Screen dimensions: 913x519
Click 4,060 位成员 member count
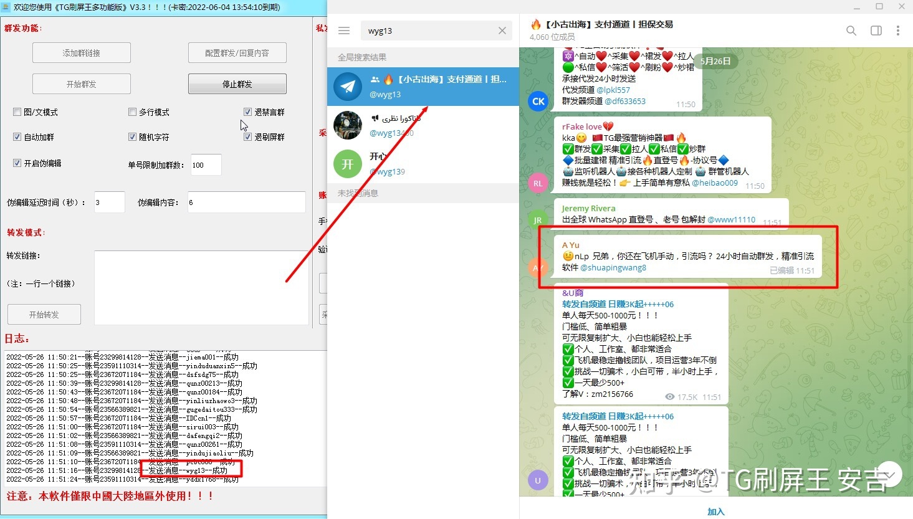tap(552, 37)
